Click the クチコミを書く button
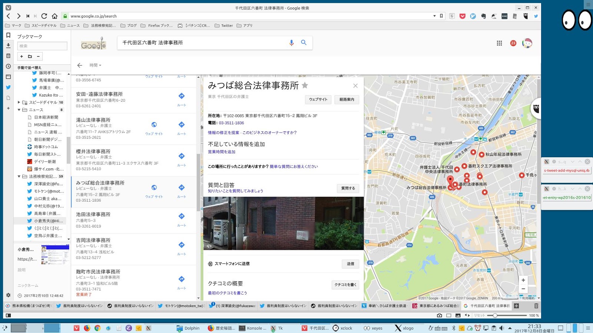This screenshot has height=333, width=593. 345,285
